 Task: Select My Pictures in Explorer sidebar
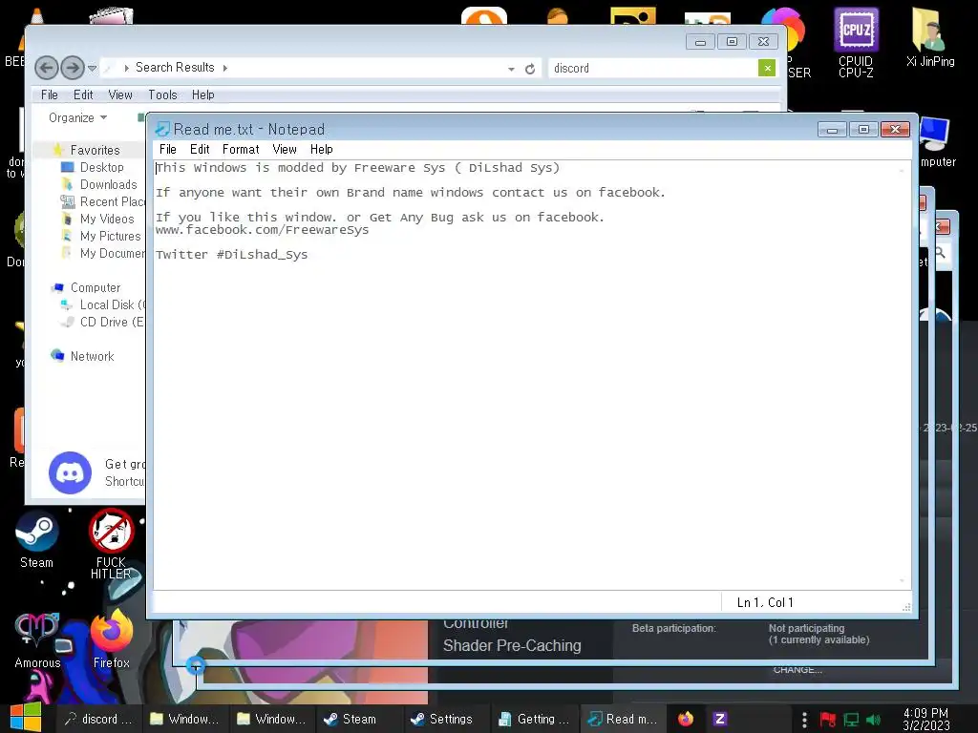point(110,237)
